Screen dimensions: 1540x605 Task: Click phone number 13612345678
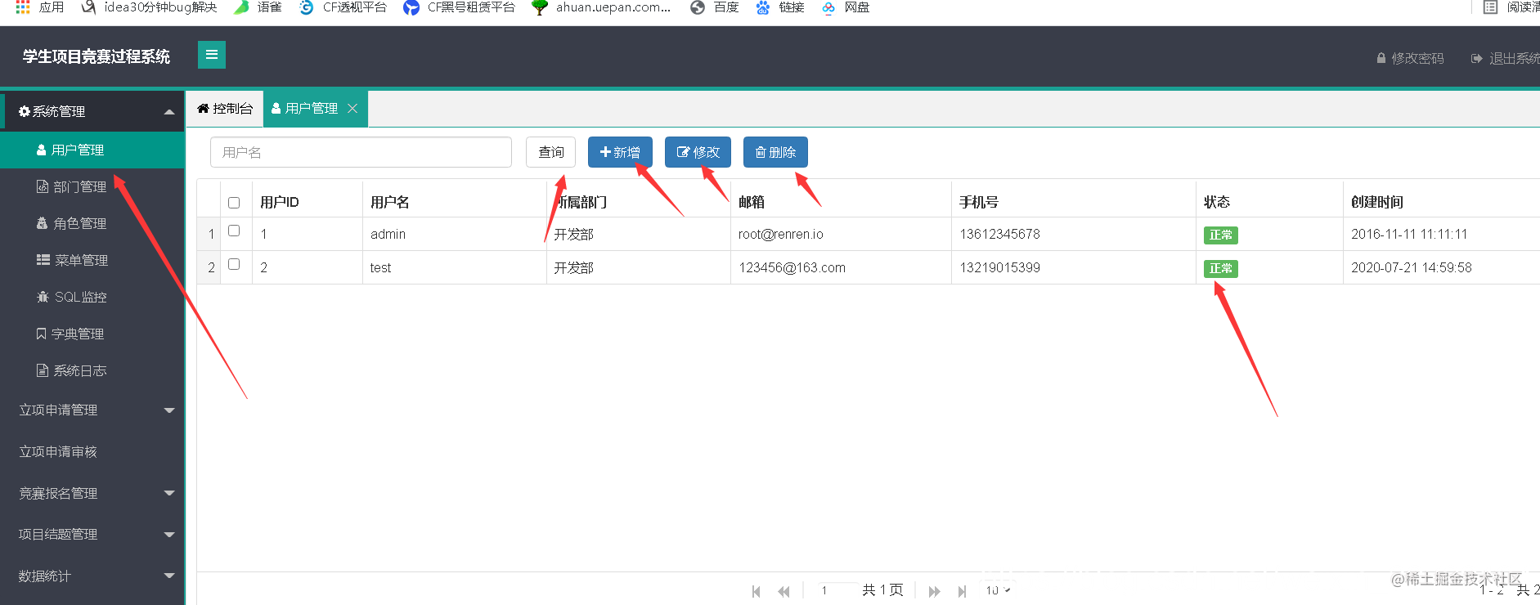point(1000,235)
